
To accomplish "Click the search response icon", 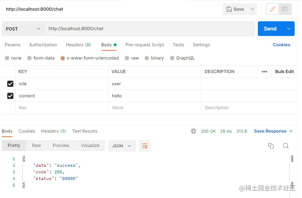I will [285, 146].
